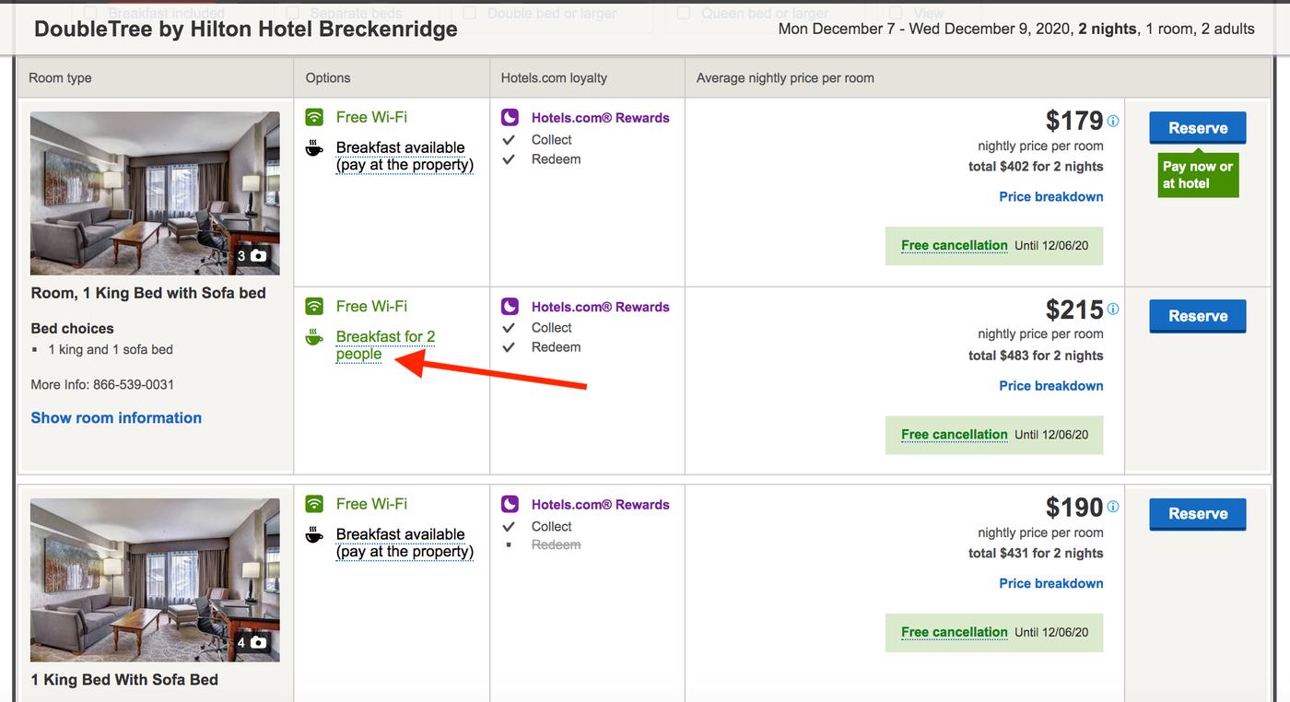1290x702 pixels.
Task: Click first King Bed room thumbnail photo
Action: [x=155, y=193]
